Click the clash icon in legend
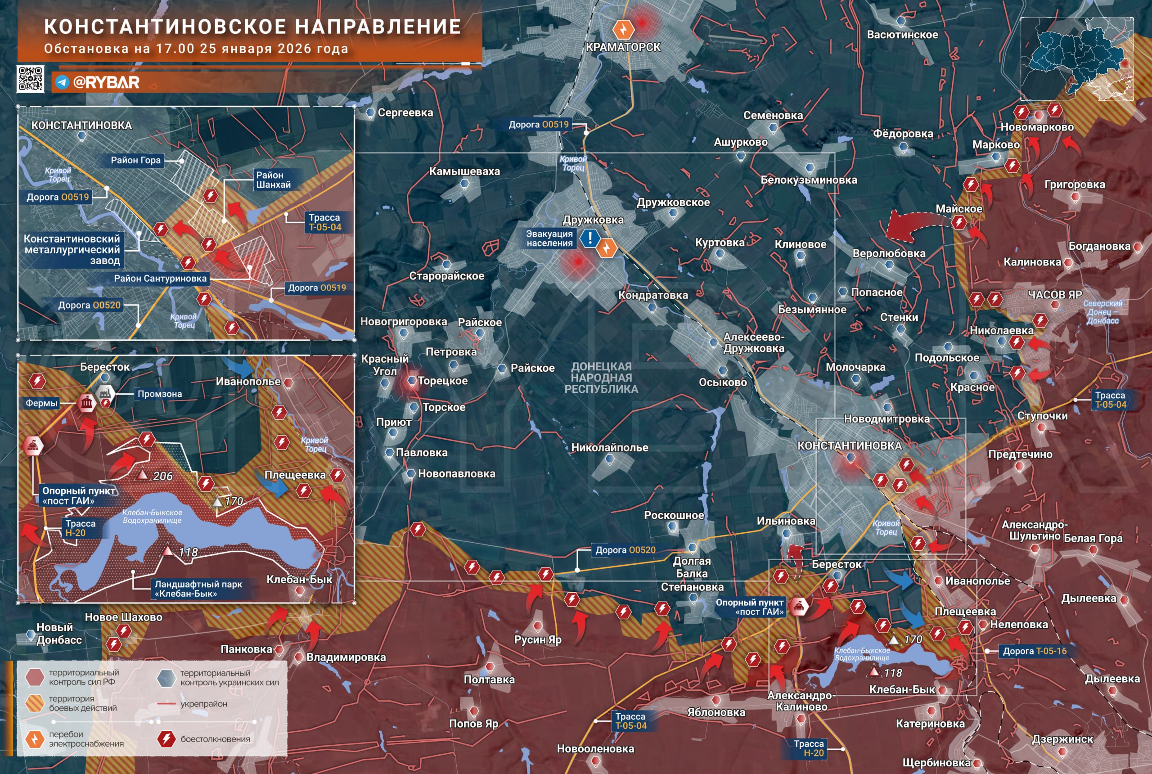 point(166,739)
